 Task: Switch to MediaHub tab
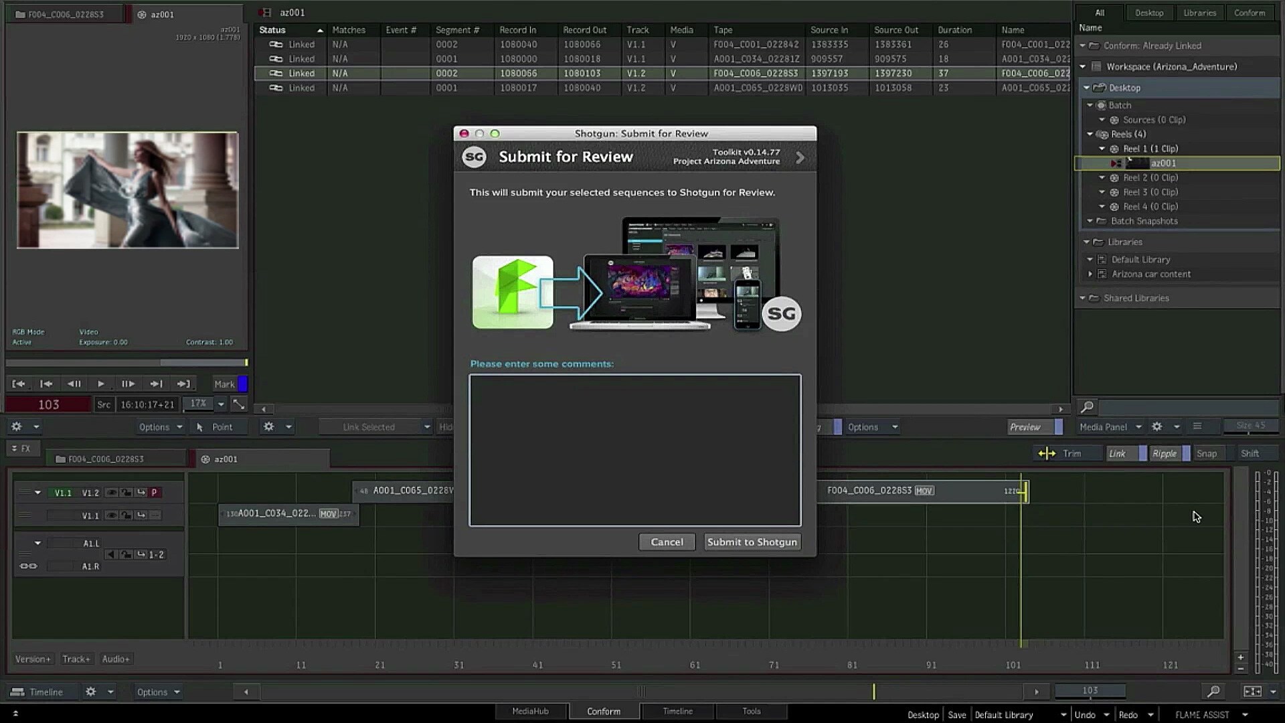(x=530, y=712)
